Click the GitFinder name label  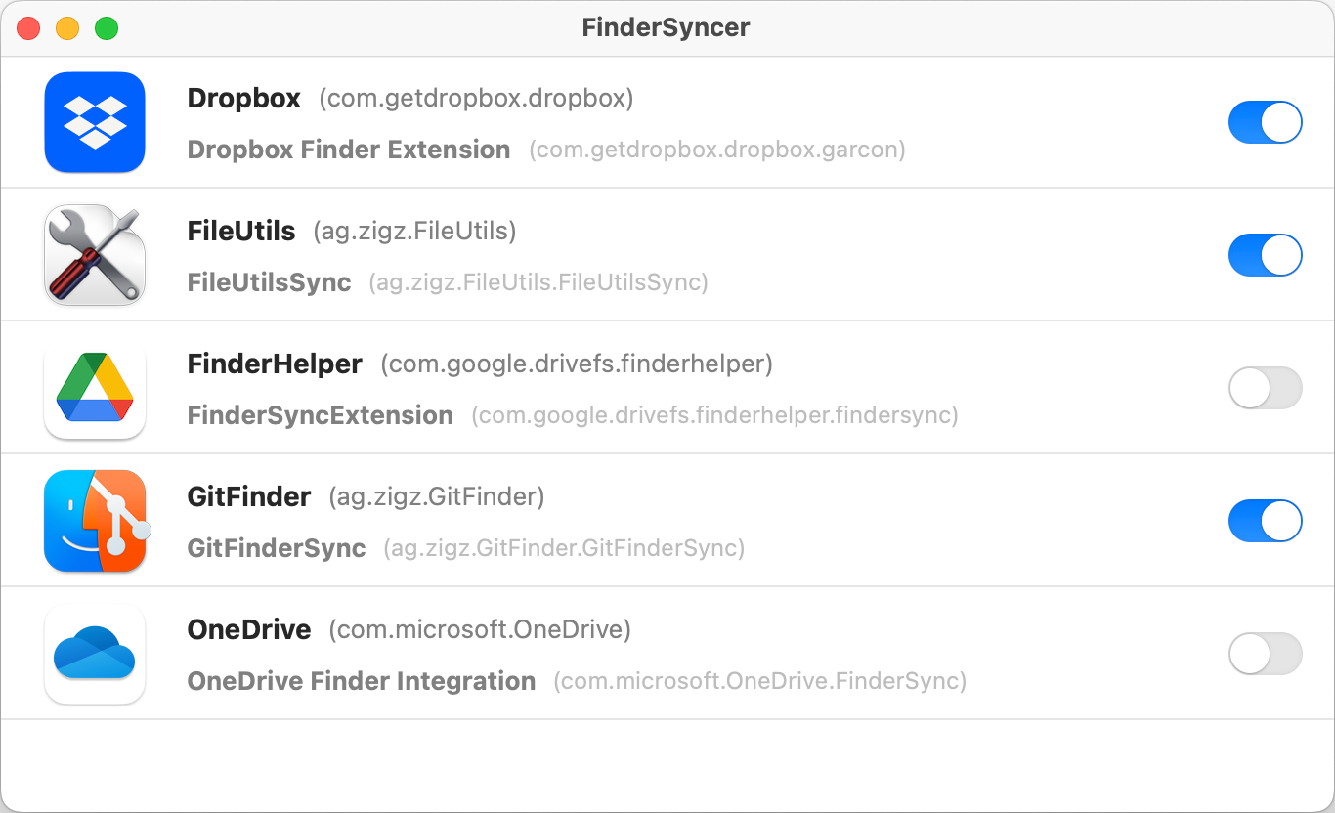pos(249,497)
